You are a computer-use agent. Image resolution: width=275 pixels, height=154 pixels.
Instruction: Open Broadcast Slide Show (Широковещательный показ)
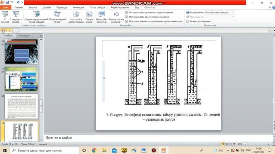point(36,17)
